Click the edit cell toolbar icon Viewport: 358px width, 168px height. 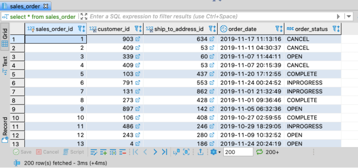click(x=94, y=152)
